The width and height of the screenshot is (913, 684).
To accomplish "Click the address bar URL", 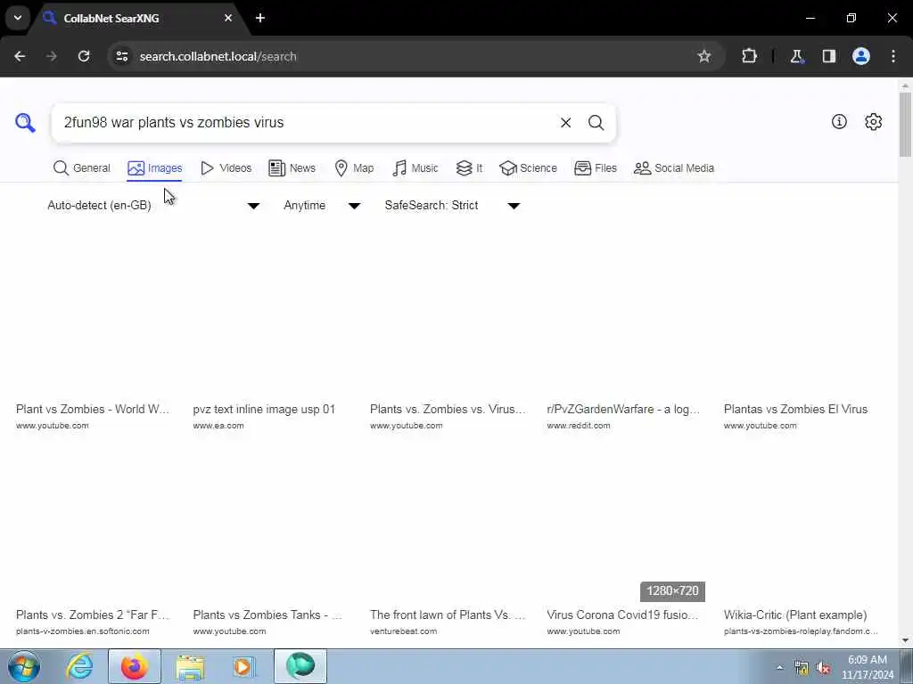I will pos(218,56).
